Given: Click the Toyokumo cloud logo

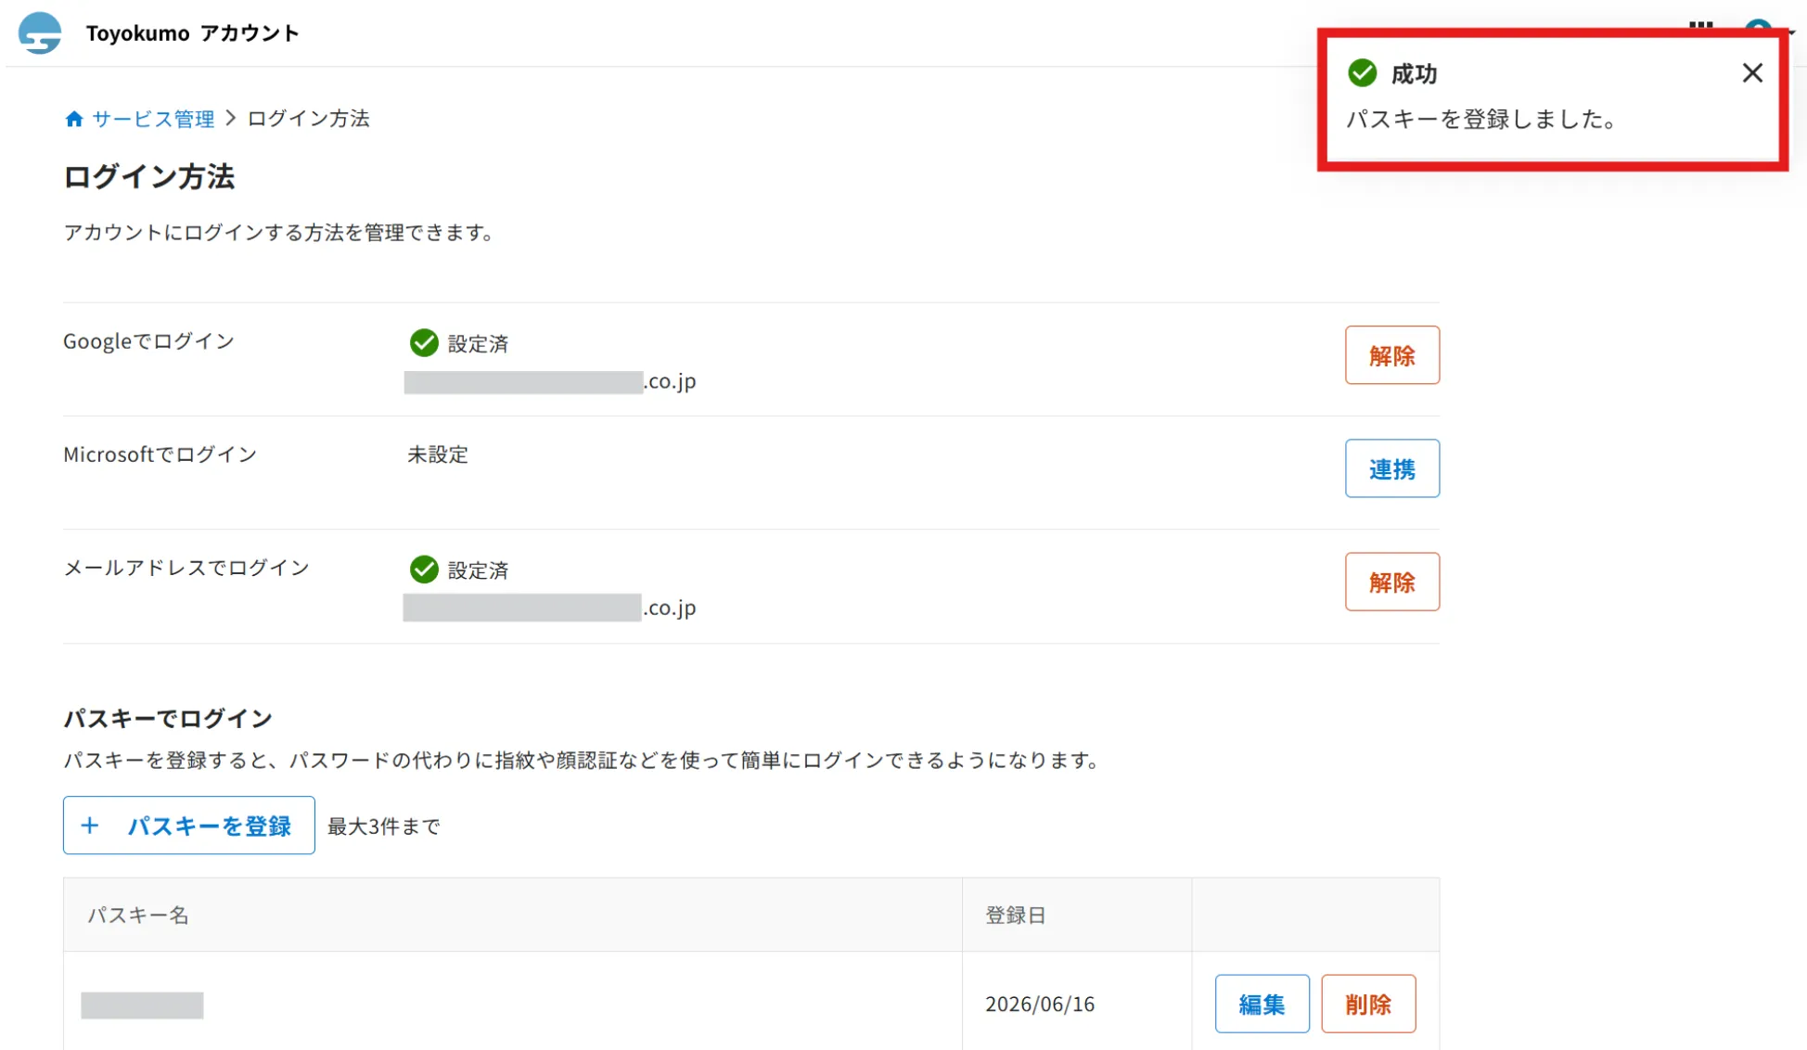Looking at the screenshot, I should tap(40, 33).
